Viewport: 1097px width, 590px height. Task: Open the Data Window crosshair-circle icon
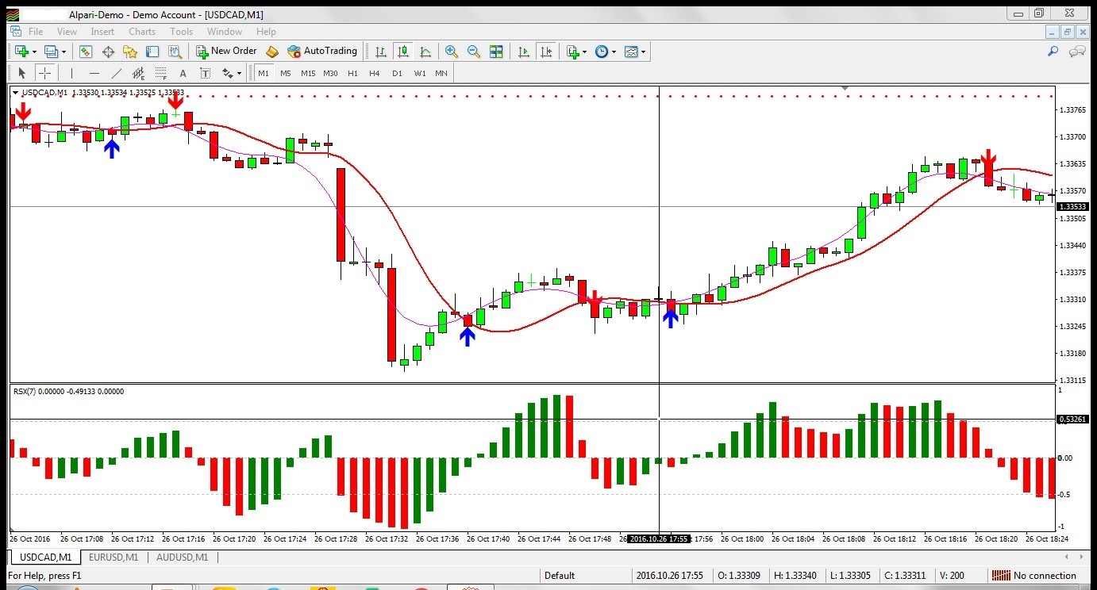[108, 52]
